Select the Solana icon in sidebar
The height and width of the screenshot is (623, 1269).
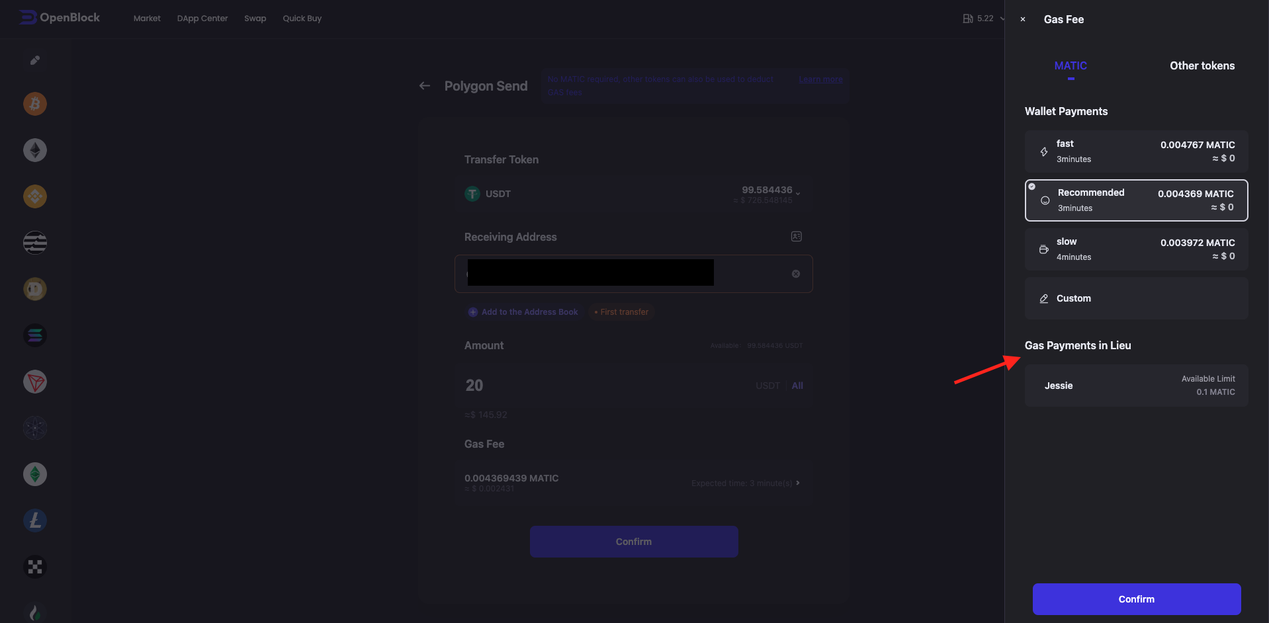[35, 335]
